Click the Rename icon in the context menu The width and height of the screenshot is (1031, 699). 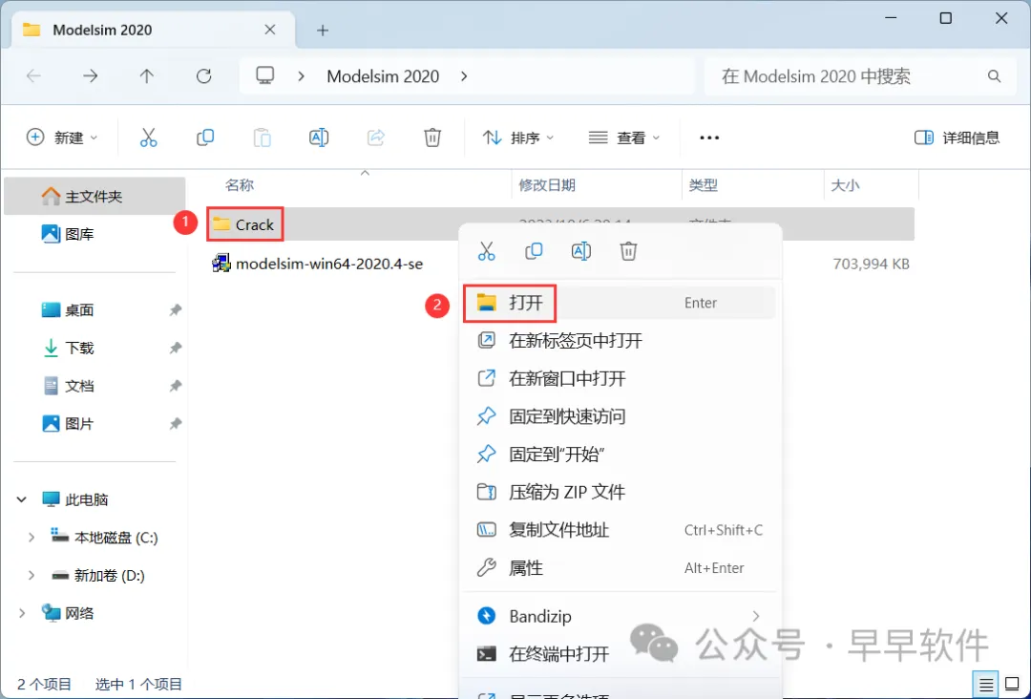pos(581,251)
